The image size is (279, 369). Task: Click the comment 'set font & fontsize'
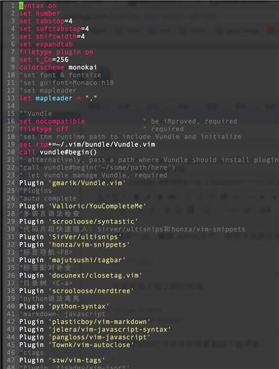(x=61, y=75)
